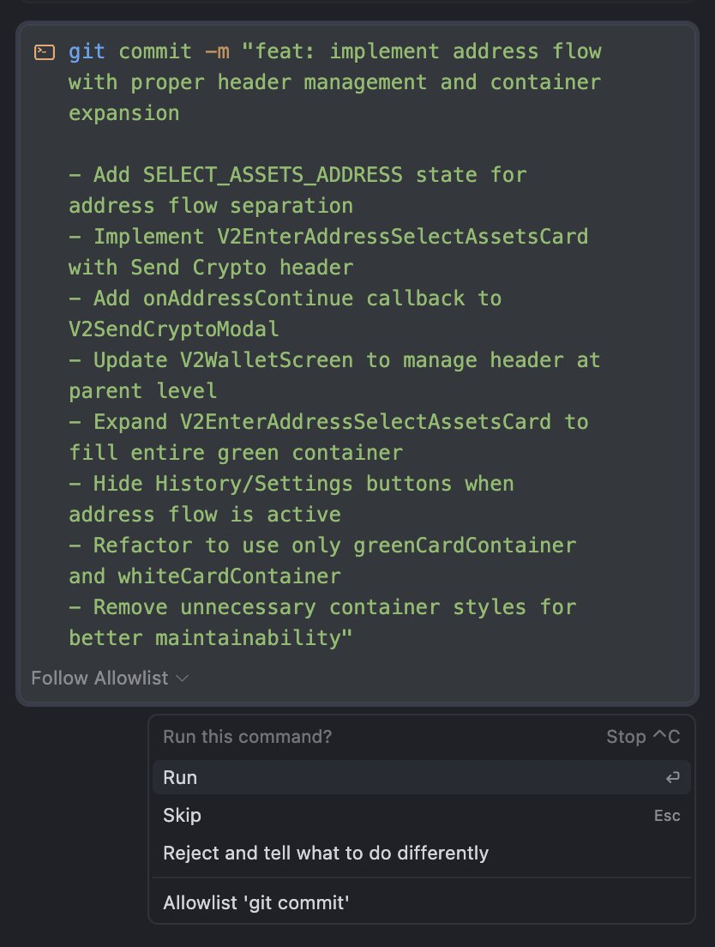The image size is (715, 947).
Task: Click the SELECT_ASSETS_ADDRESS text in commit message
Action: [x=273, y=175]
